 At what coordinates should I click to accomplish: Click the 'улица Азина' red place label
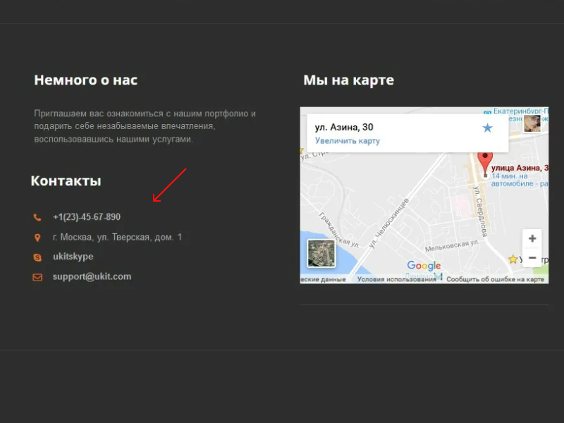coord(520,168)
